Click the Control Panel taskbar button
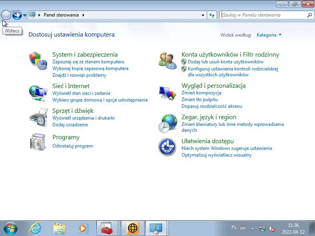The image size is (315, 236). coord(156,228)
